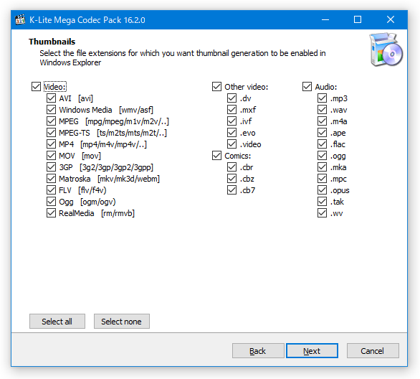420x379 pixels.
Task: Uncheck the .ape extension
Action: click(x=323, y=133)
